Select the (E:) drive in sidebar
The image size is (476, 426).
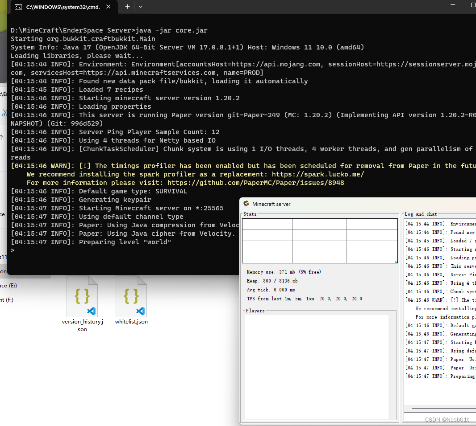pyautogui.click(x=8, y=286)
